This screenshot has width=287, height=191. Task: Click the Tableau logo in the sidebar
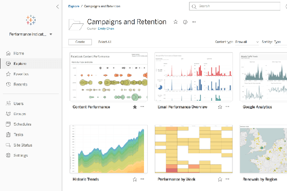click(x=31, y=20)
